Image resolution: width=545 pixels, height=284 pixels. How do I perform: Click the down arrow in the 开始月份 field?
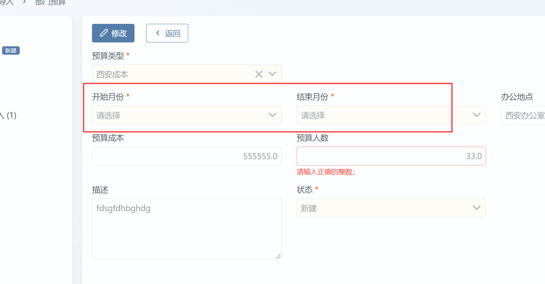272,115
